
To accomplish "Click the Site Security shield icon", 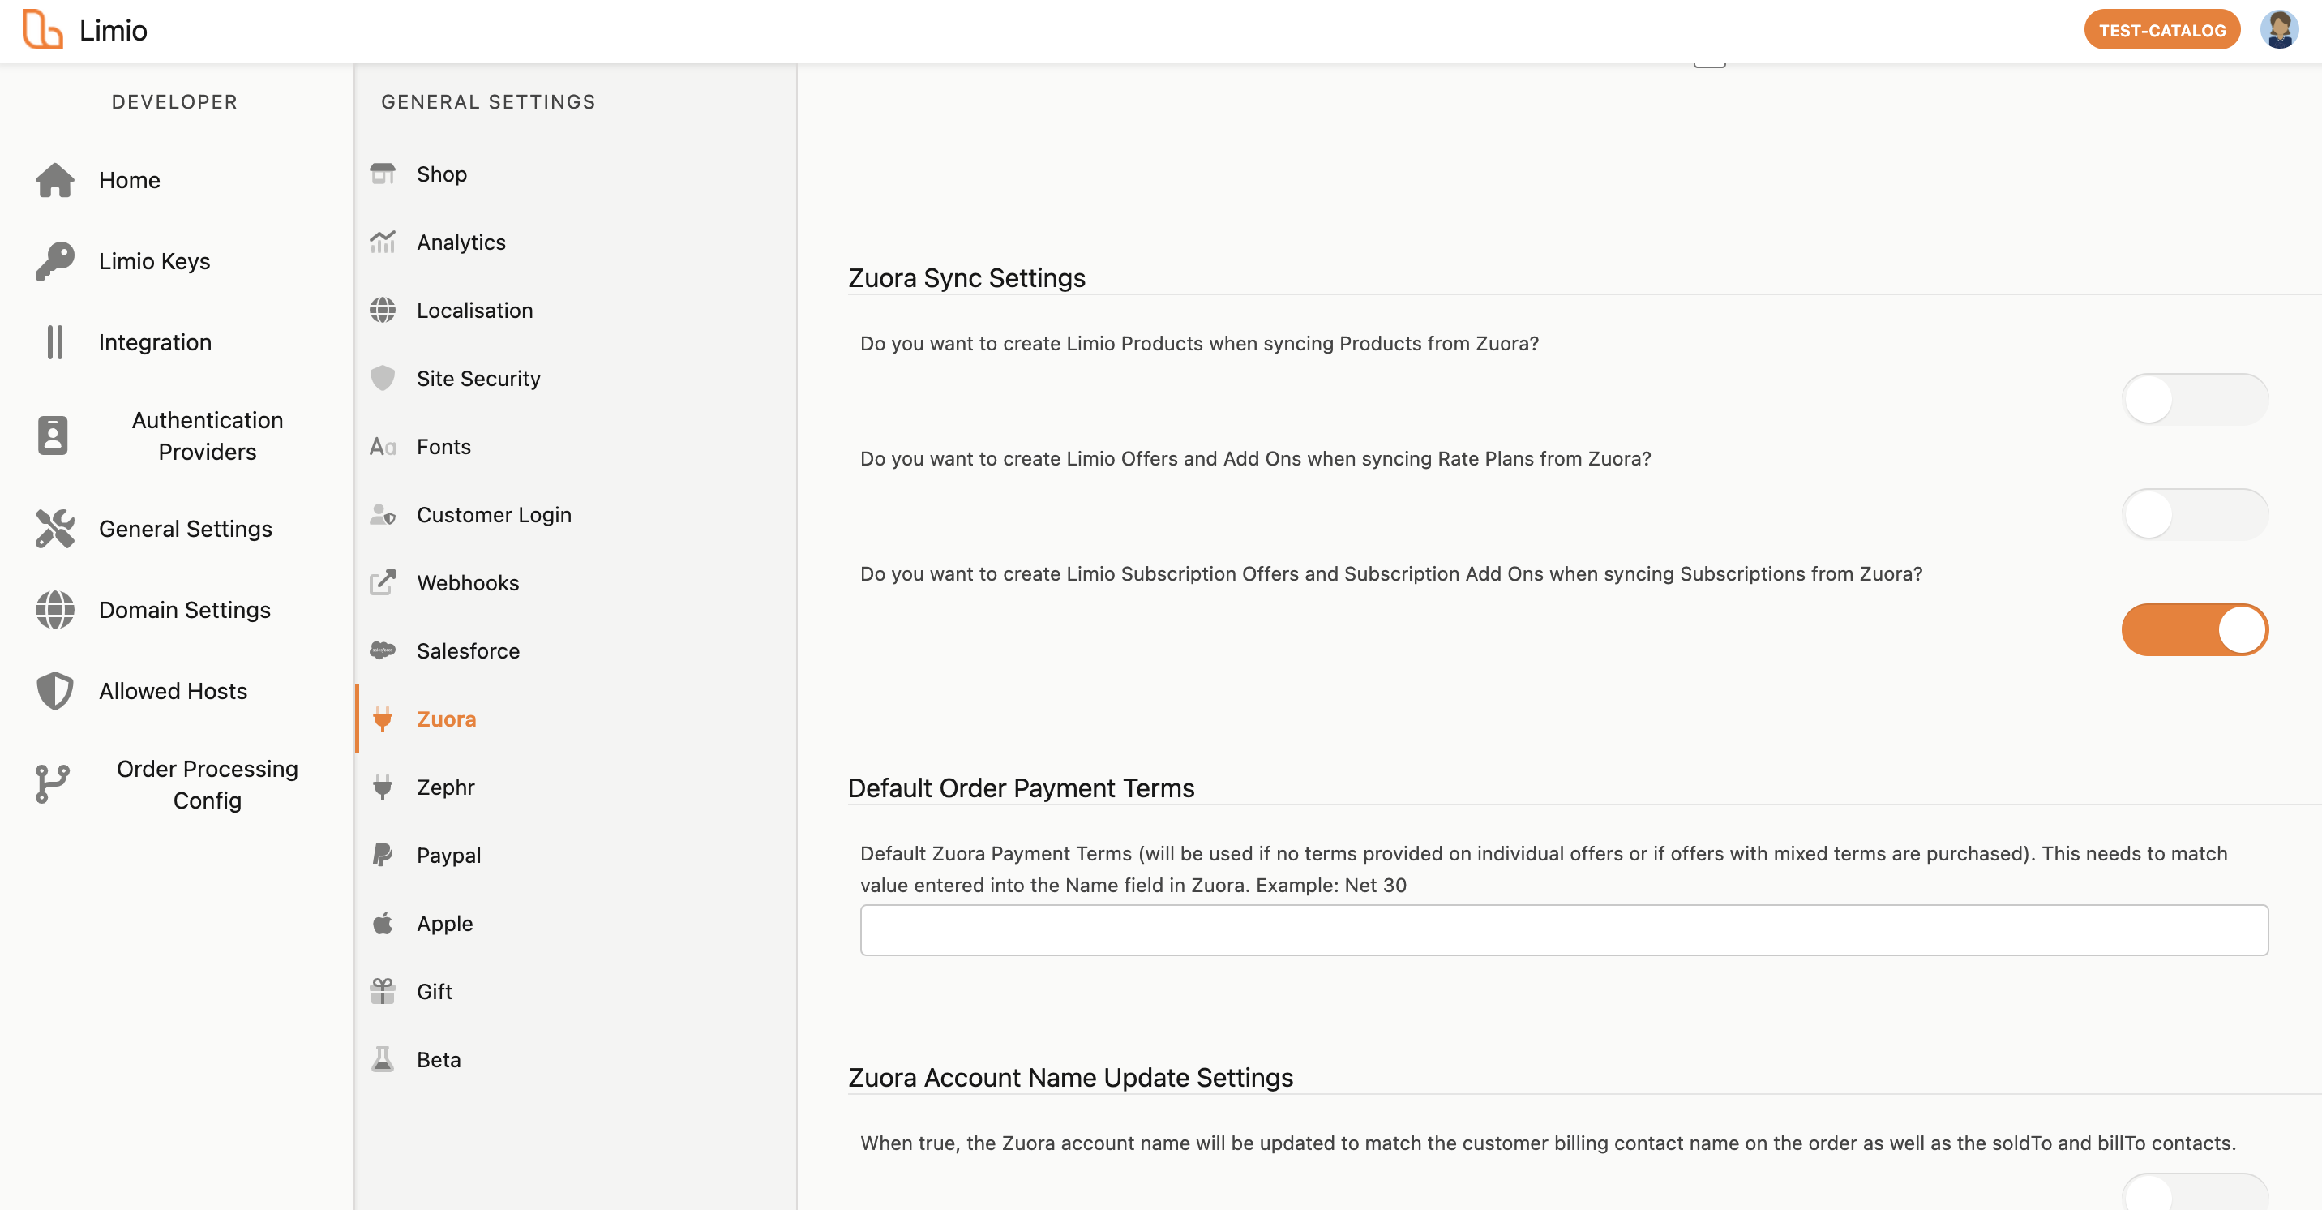I will (x=383, y=378).
